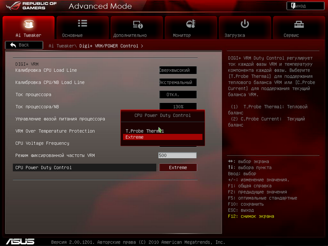Switch to the Загрузка tab label
328x246 pixels.
pos(235,35)
